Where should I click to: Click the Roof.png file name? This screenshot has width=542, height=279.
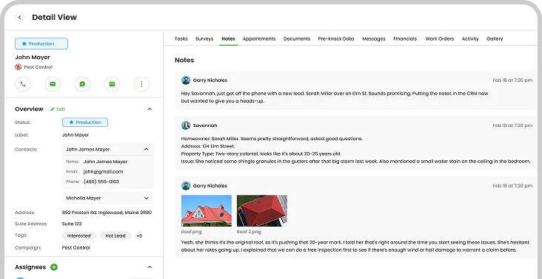(x=192, y=232)
